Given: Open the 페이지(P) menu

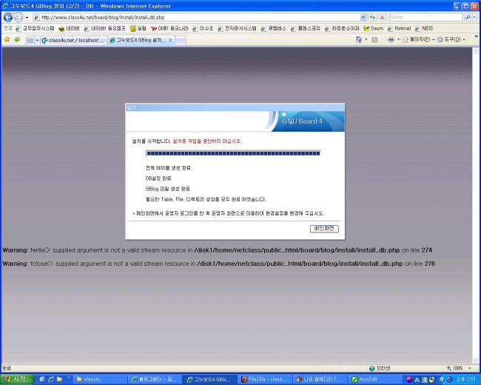Looking at the screenshot, I should click(417, 39).
